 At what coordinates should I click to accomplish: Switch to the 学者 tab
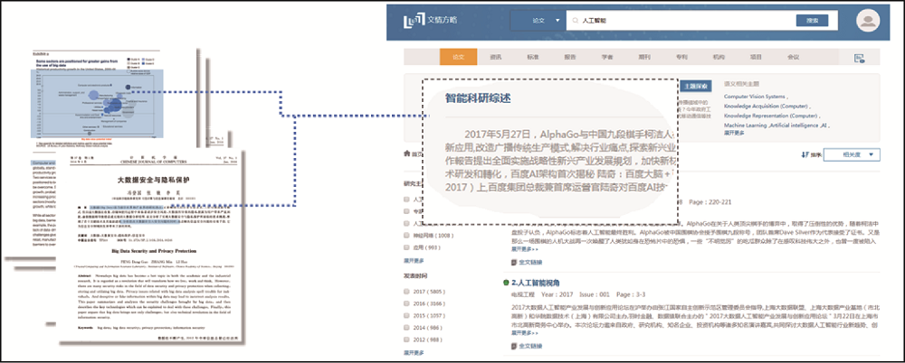(607, 58)
